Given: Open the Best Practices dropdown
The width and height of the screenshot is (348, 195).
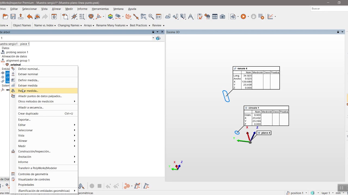Looking at the screenshot, I should [140, 25].
